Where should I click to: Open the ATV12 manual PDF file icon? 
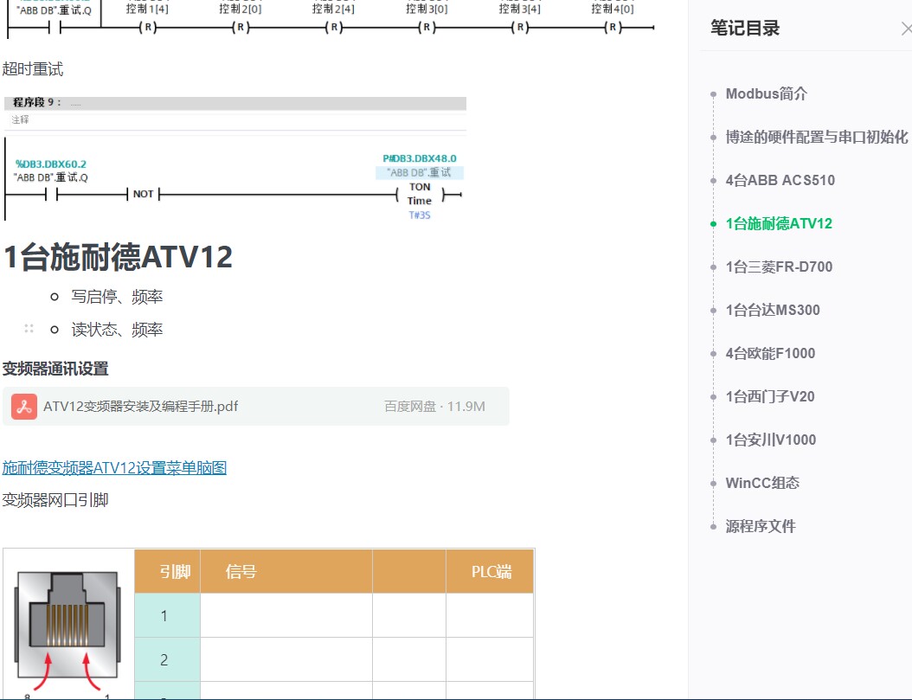24,407
